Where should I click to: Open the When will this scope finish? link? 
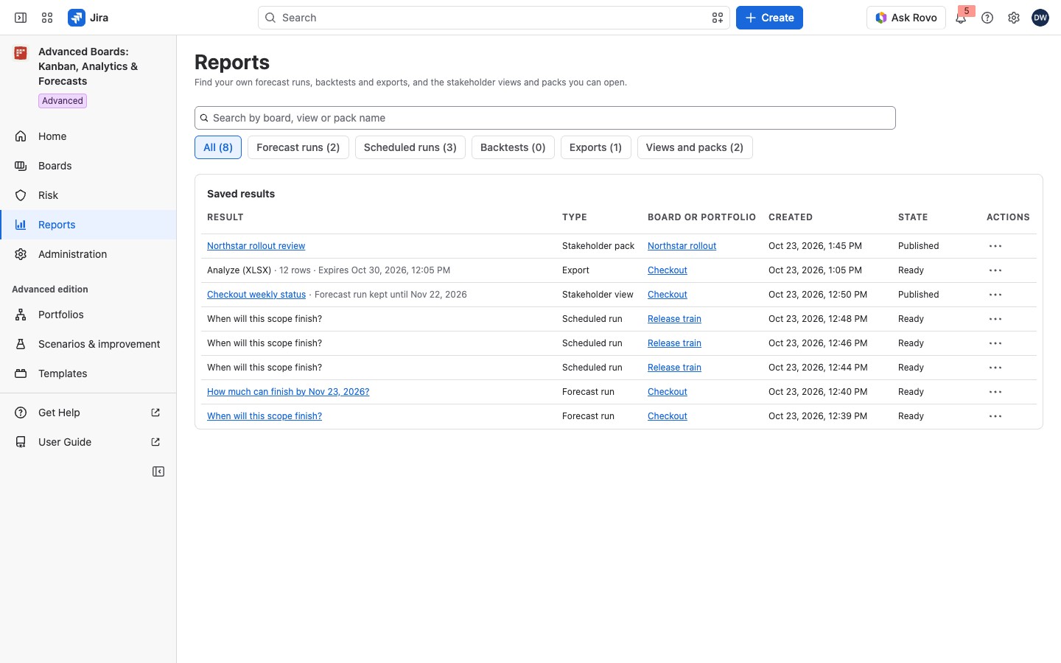265,416
